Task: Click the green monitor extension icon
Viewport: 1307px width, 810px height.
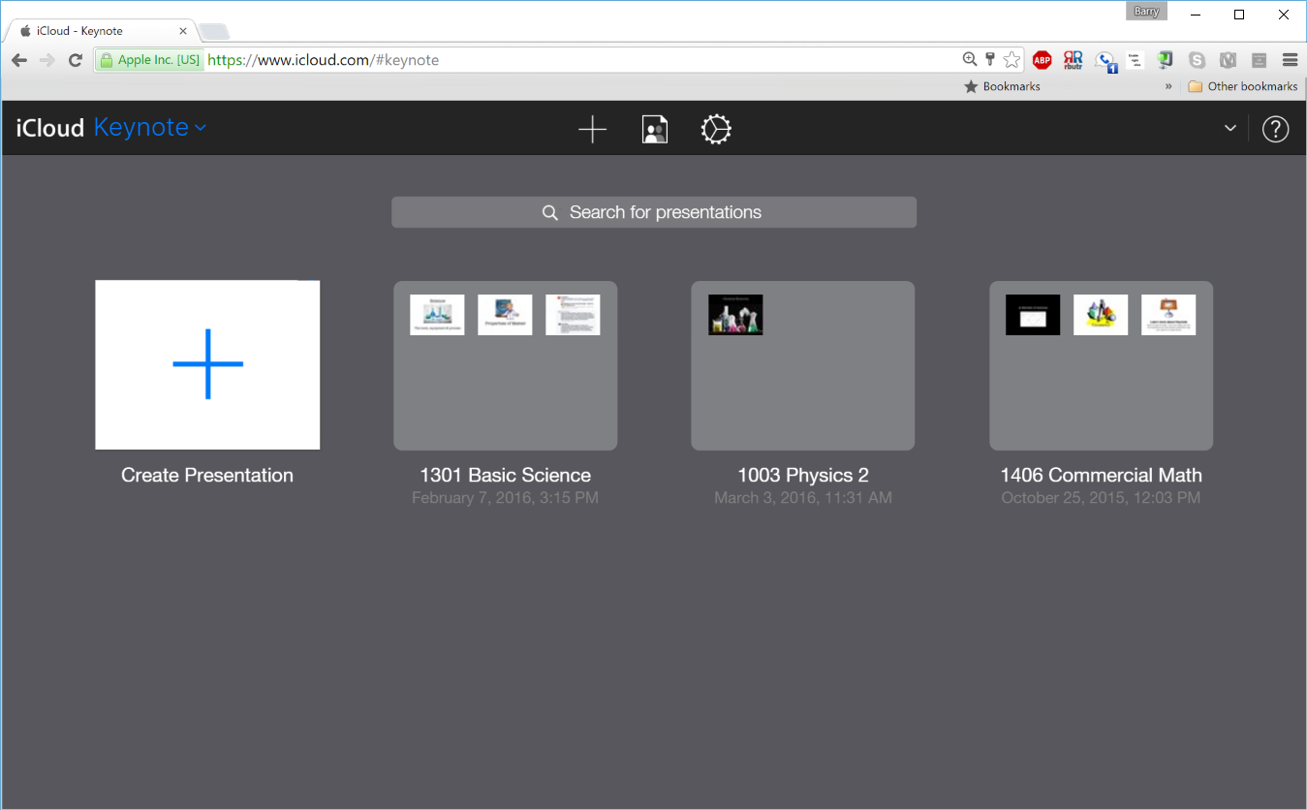Action: click(1166, 60)
